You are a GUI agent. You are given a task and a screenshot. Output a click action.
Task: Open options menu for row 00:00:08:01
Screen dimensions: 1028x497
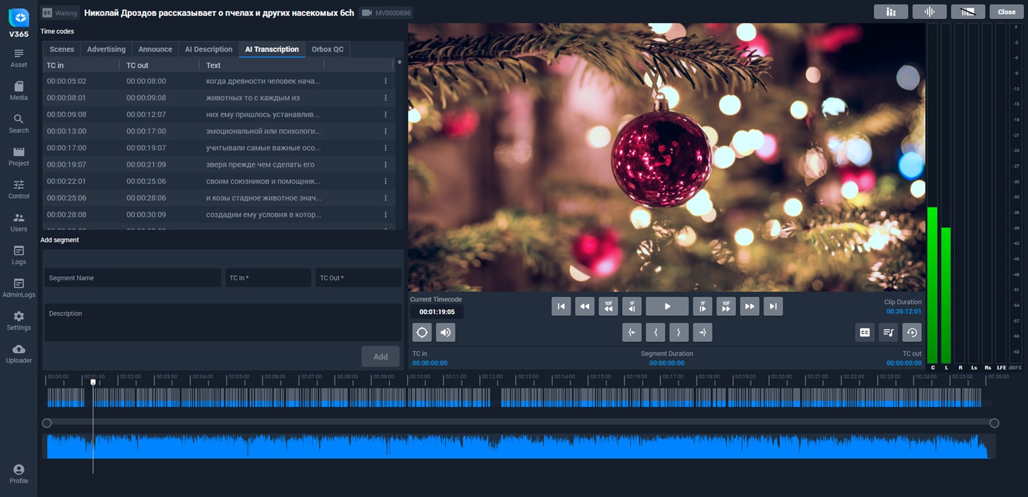(385, 98)
